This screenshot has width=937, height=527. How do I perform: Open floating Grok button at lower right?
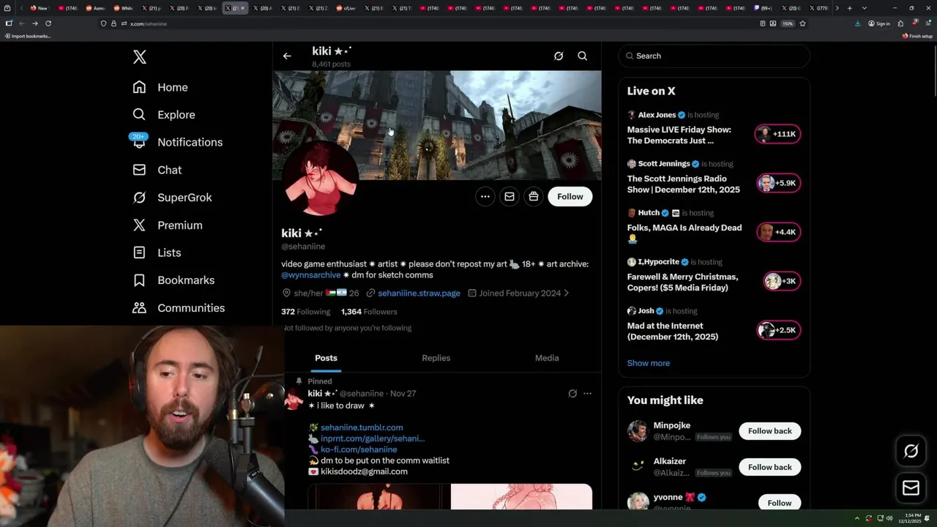pyautogui.click(x=911, y=451)
